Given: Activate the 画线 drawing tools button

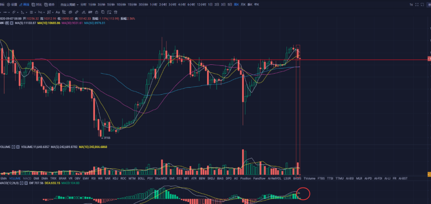Looking at the screenshot, I should pyautogui.click(x=24, y=4).
